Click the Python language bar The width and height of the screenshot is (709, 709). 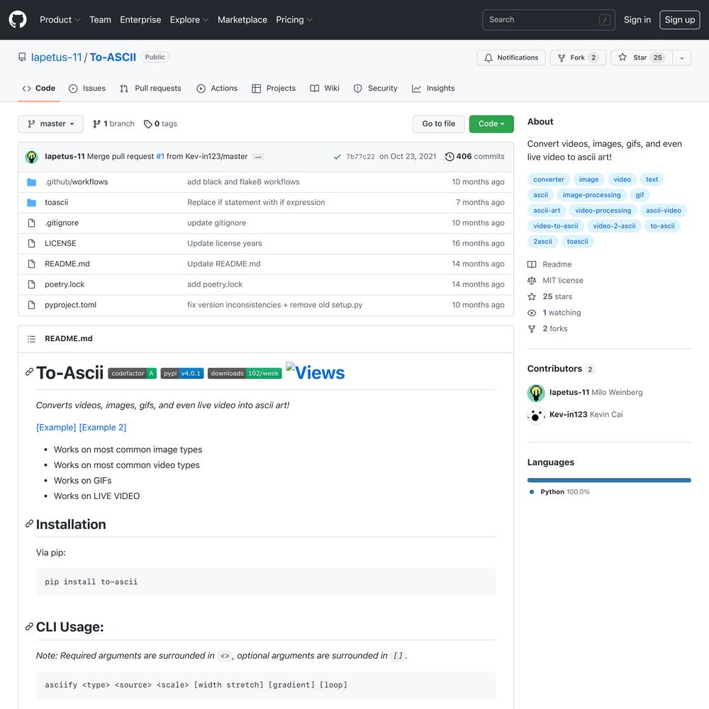[609, 480]
